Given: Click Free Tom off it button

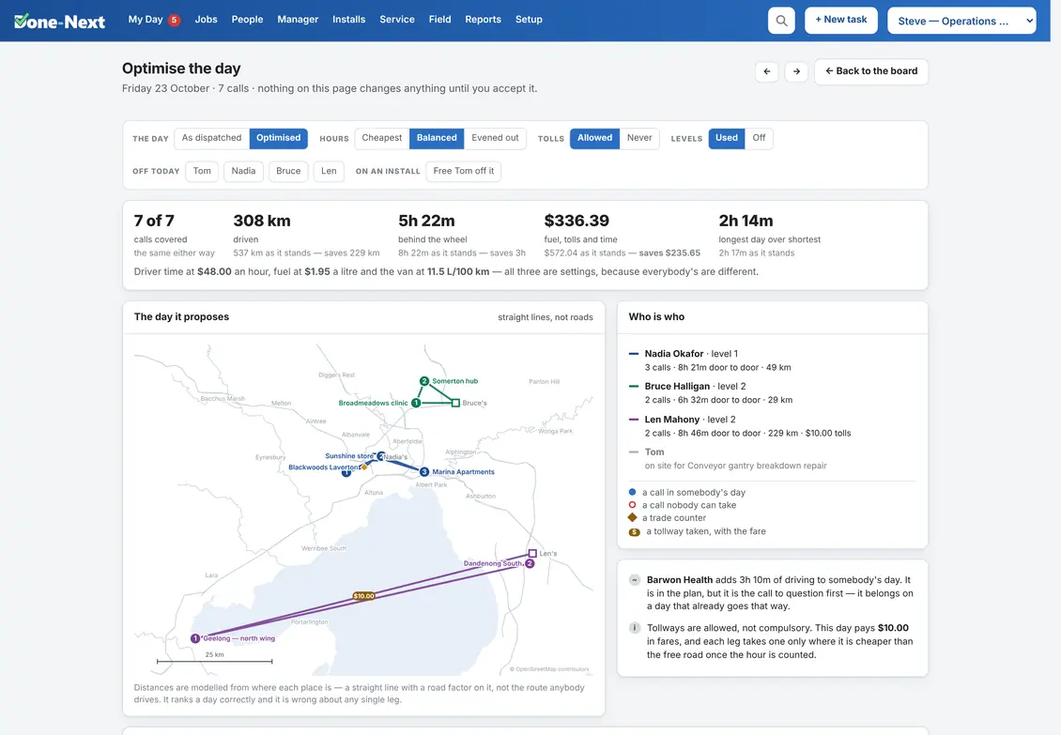Looking at the screenshot, I should click(x=464, y=171).
